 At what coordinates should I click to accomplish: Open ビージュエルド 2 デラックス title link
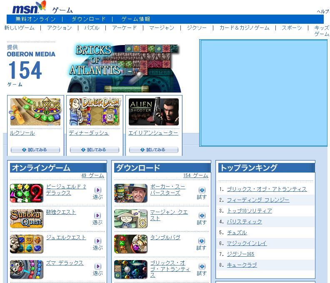click(x=66, y=190)
